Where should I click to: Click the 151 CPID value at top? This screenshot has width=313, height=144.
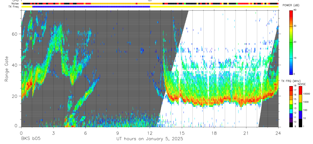tap(150, 1)
